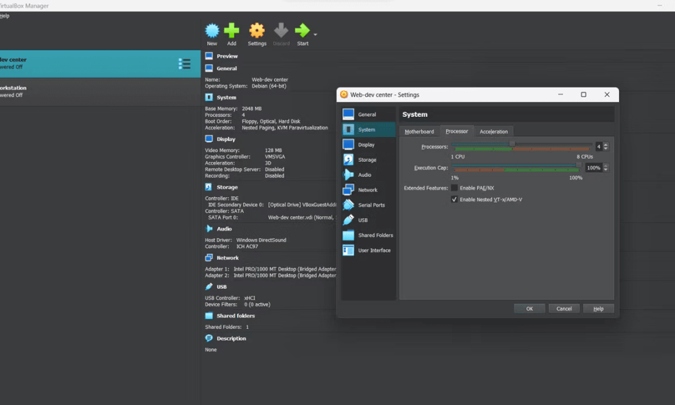Image resolution: width=675 pixels, height=405 pixels.
Task: Maximize the Settings dialog window
Action: click(x=583, y=94)
